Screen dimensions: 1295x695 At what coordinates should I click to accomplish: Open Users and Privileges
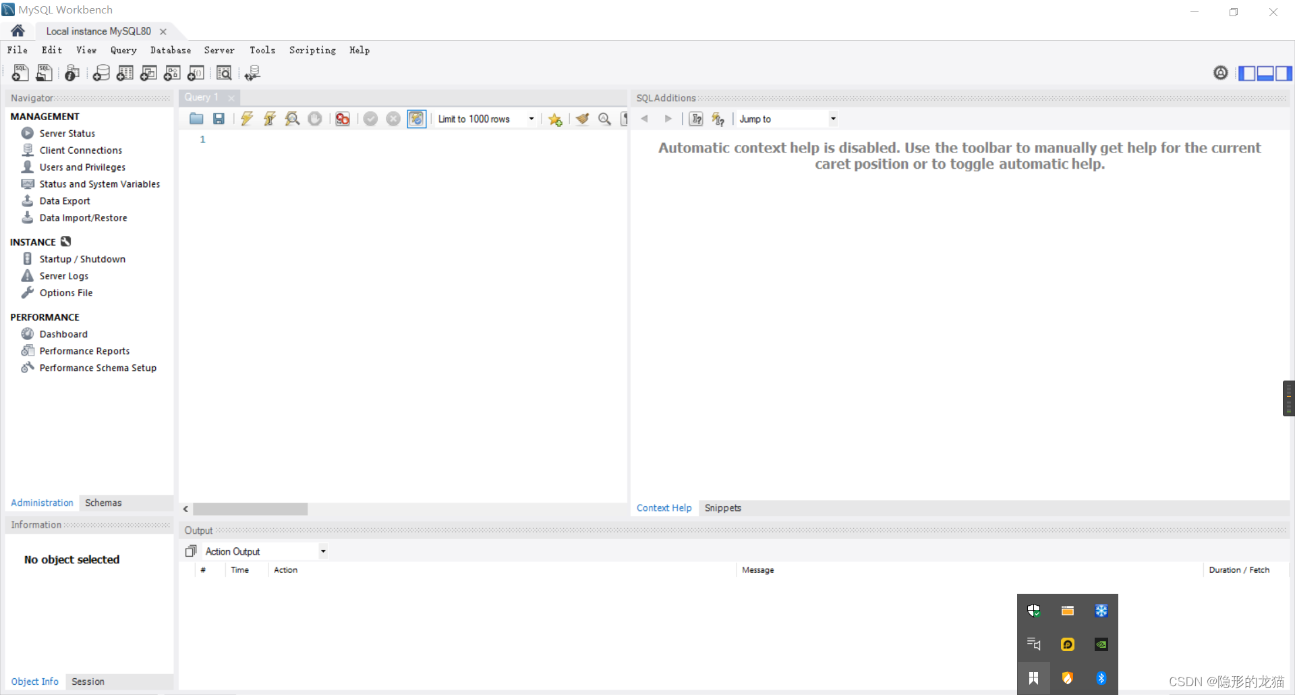click(82, 167)
